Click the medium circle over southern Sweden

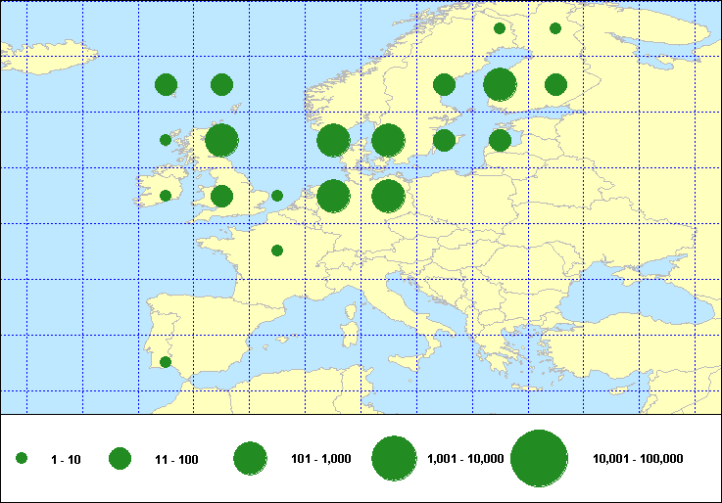tap(444, 140)
